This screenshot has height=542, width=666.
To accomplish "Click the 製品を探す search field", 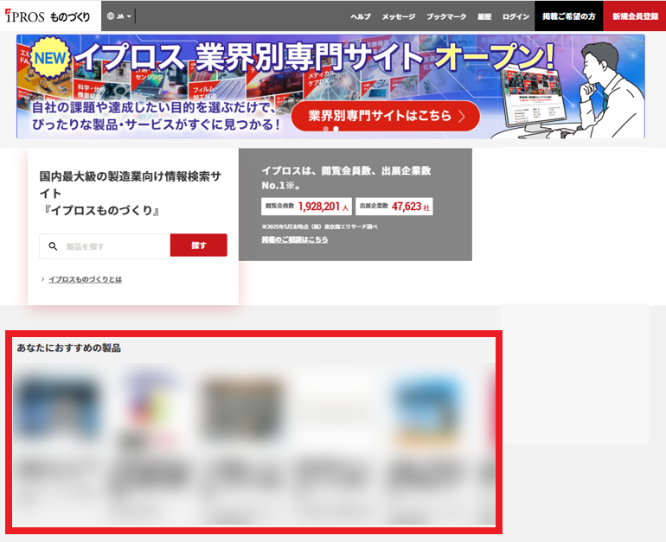I will [x=115, y=246].
